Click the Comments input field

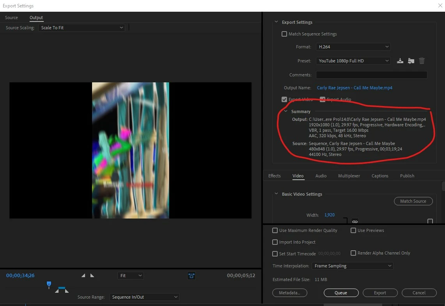(x=372, y=75)
